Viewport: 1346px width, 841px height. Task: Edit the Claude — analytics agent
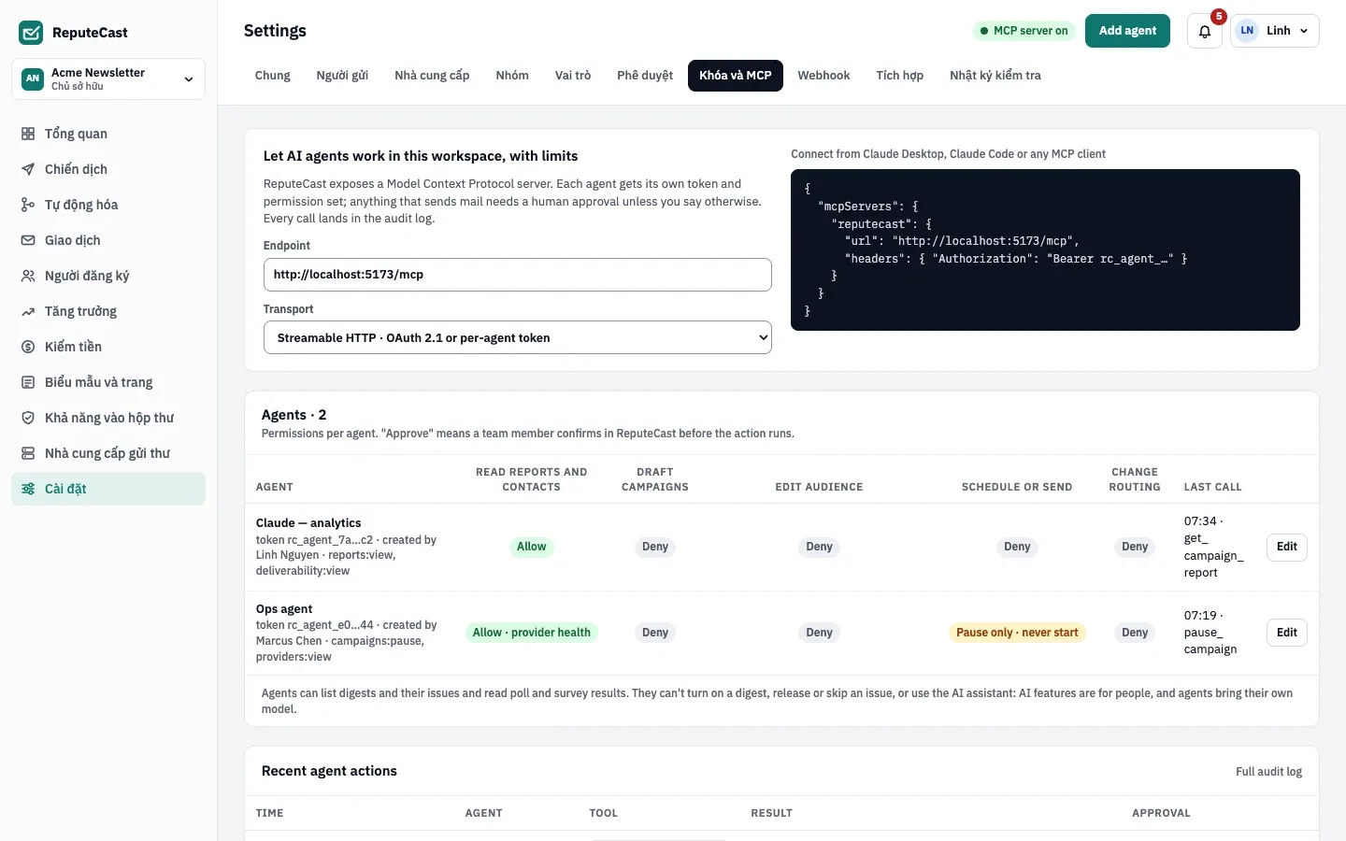[x=1287, y=547]
